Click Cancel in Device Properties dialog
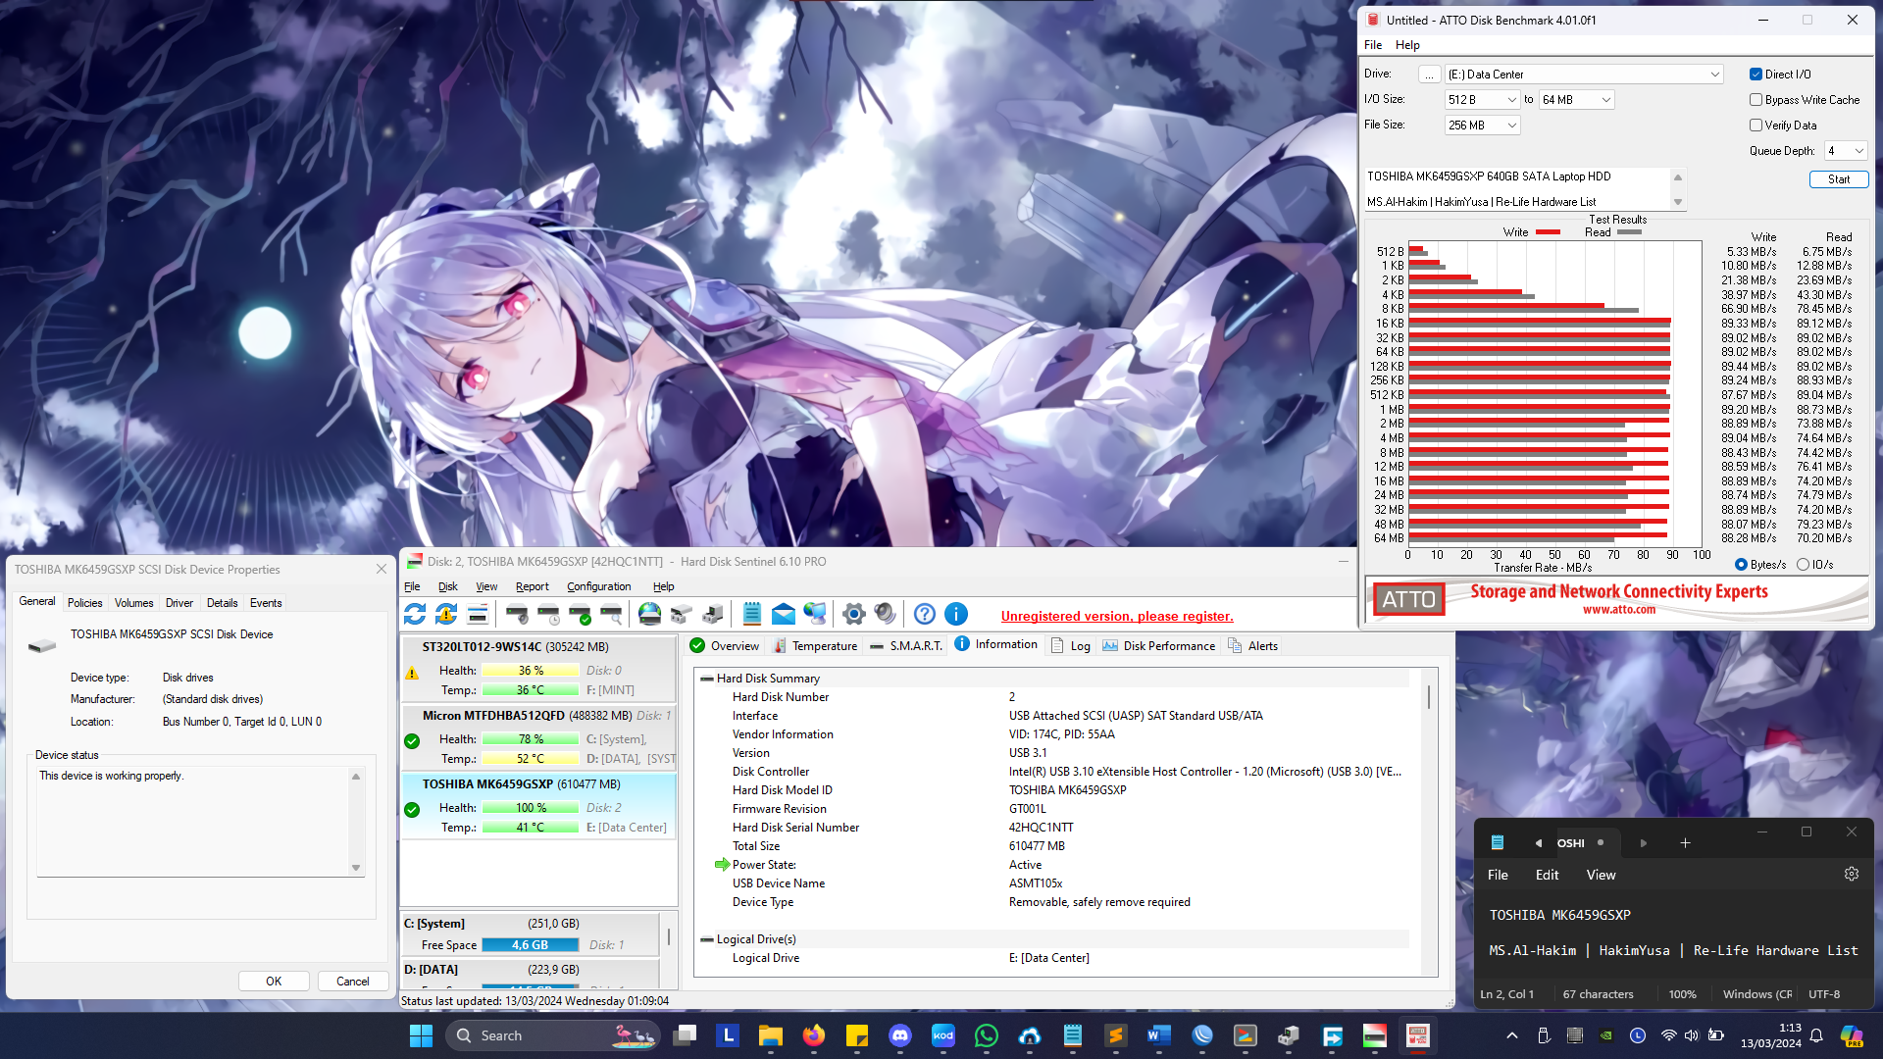1883x1059 pixels. coord(352,982)
